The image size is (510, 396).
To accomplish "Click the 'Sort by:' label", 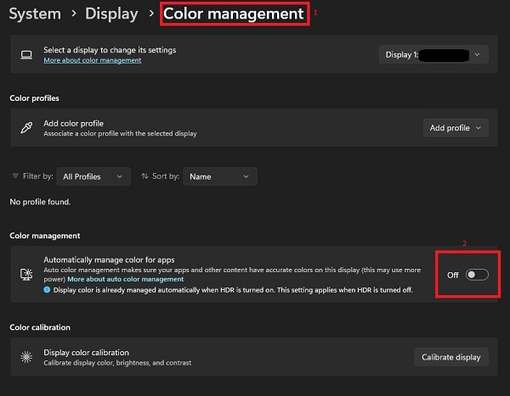I will pyautogui.click(x=166, y=176).
